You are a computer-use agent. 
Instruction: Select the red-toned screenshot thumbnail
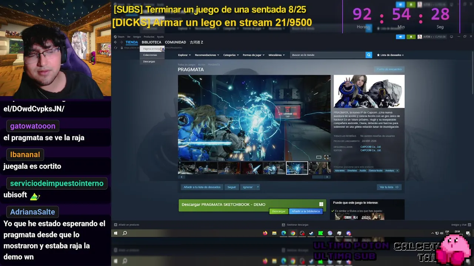click(x=251, y=168)
